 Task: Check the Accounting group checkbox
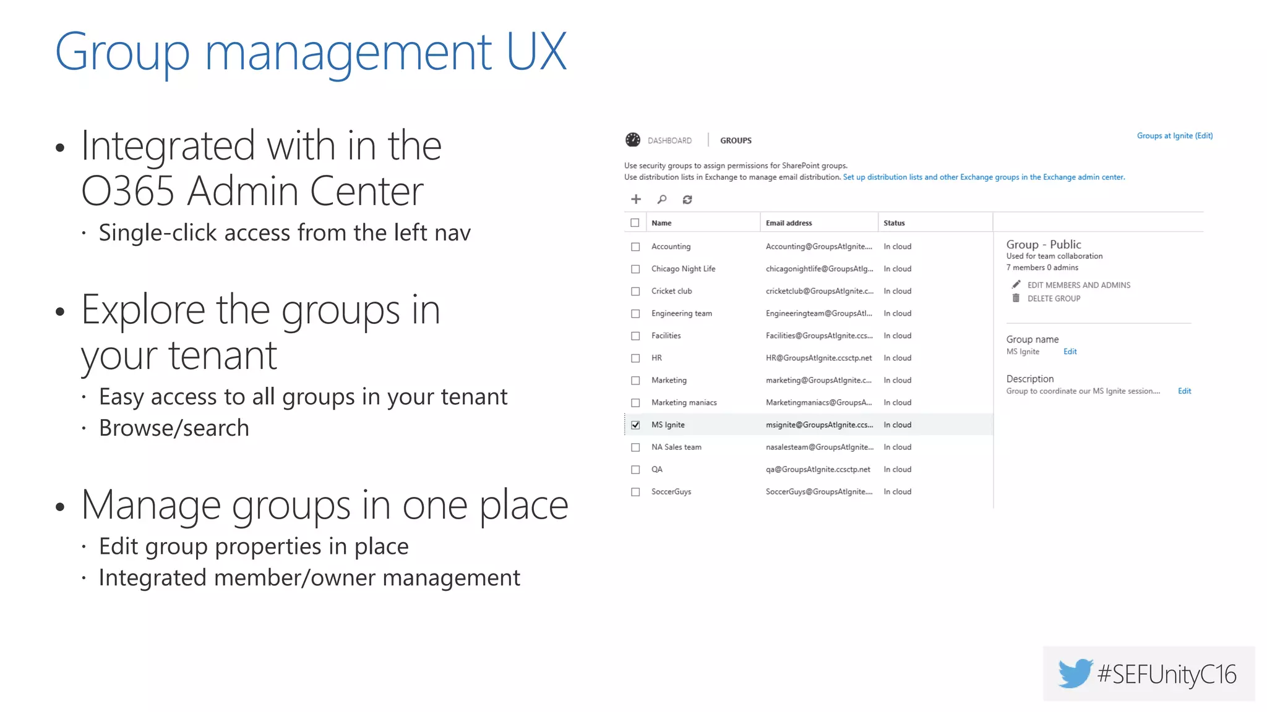point(635,247)
